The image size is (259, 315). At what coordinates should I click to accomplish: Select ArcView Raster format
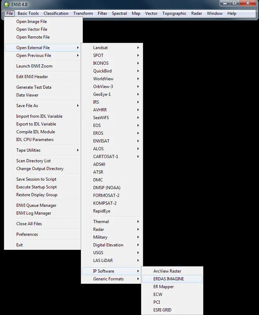coord(172,271)
